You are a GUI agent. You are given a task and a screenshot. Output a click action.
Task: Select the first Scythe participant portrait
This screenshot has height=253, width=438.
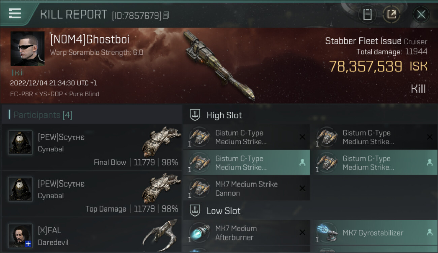(x=20, y=143)
